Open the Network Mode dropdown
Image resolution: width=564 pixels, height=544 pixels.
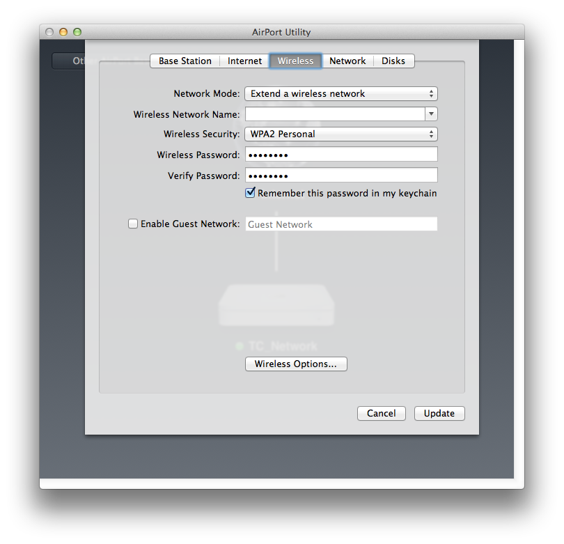(341, 94)
